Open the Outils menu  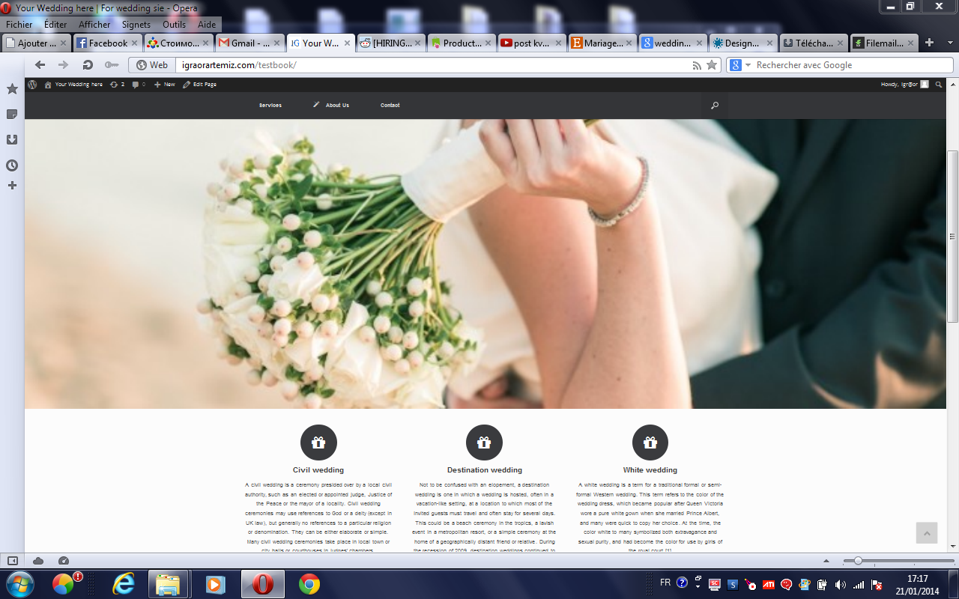(x=174, y=25)
